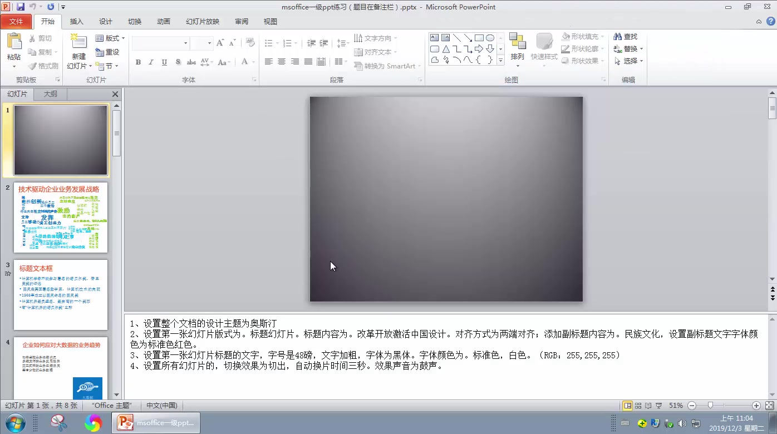Switch to the Design (设计) tab
The height and width of the screenshot is (434, 777).
point(106,22)
